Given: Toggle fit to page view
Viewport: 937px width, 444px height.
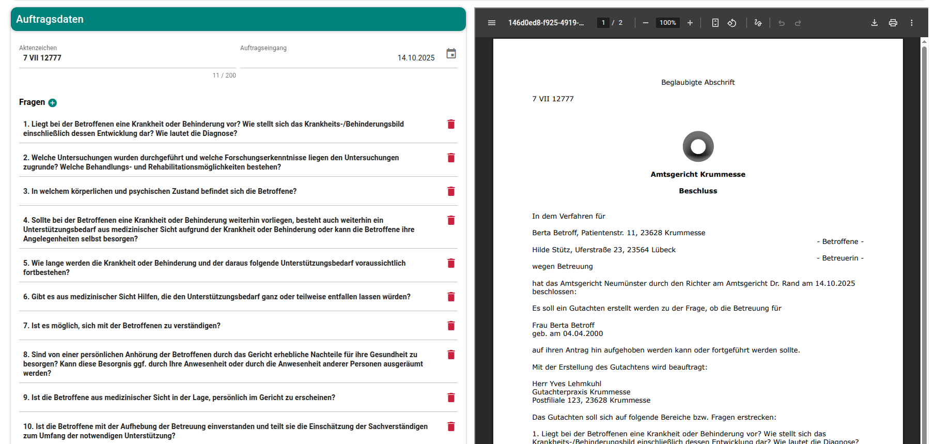Looking at the screenshot, I should [x=715, y=23].
